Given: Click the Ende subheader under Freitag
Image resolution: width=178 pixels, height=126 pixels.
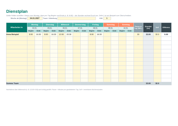Looking at the screenshot, I should tap(99, 31).
